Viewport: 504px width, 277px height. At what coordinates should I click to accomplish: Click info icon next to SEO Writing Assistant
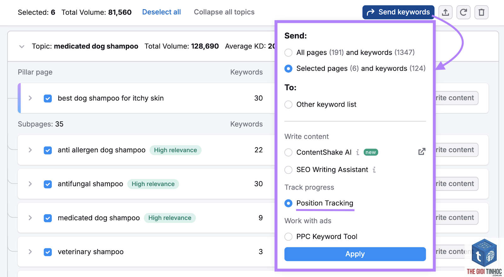pyautogui.click(x=374, y=170)
